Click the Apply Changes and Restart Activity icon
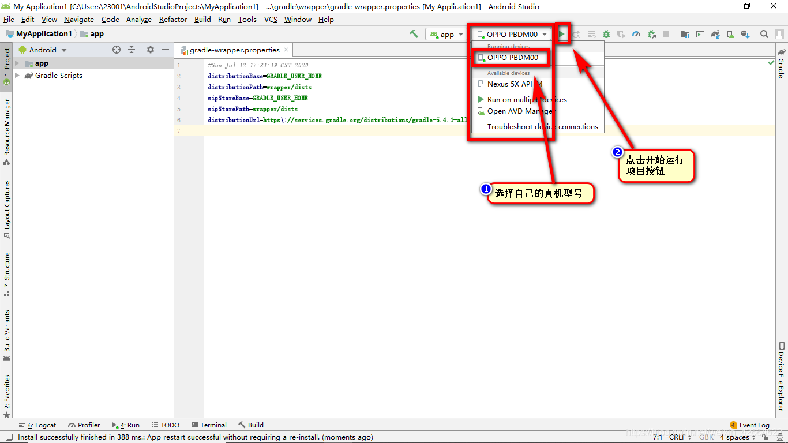788x443 pixels. (x=576, y=34)
